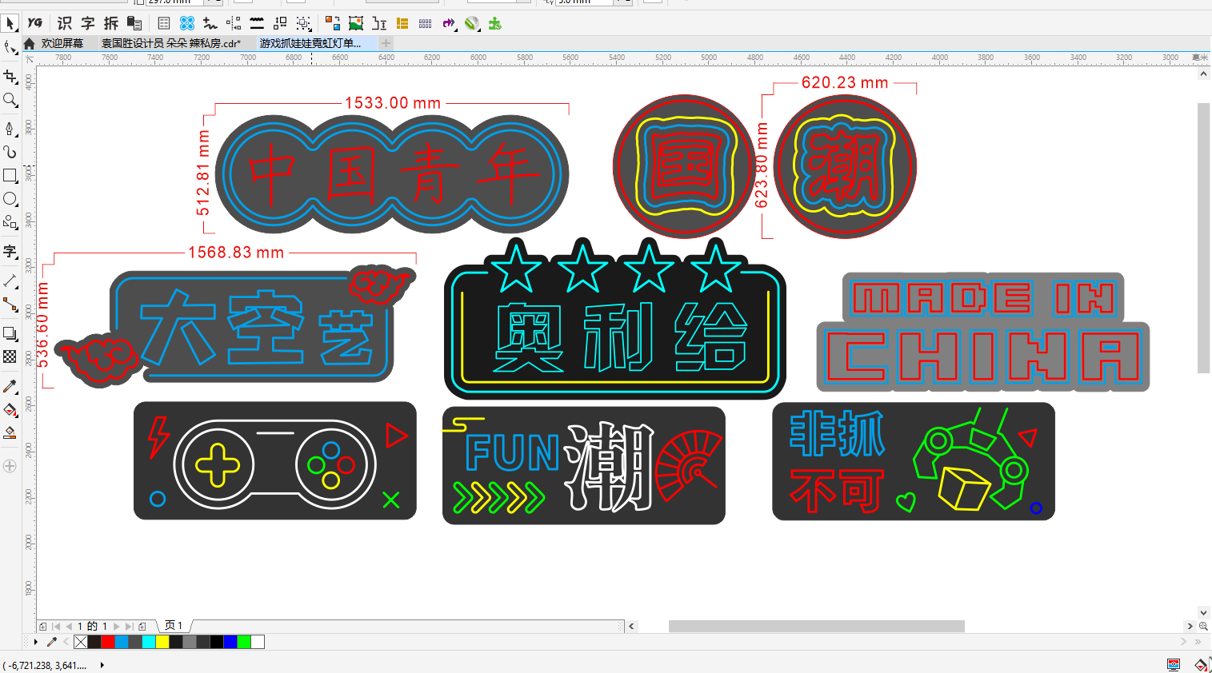The width and height of the screenshot is (1212, 673).
Task: Select the Rectangle tool
Action: point(10,175)
